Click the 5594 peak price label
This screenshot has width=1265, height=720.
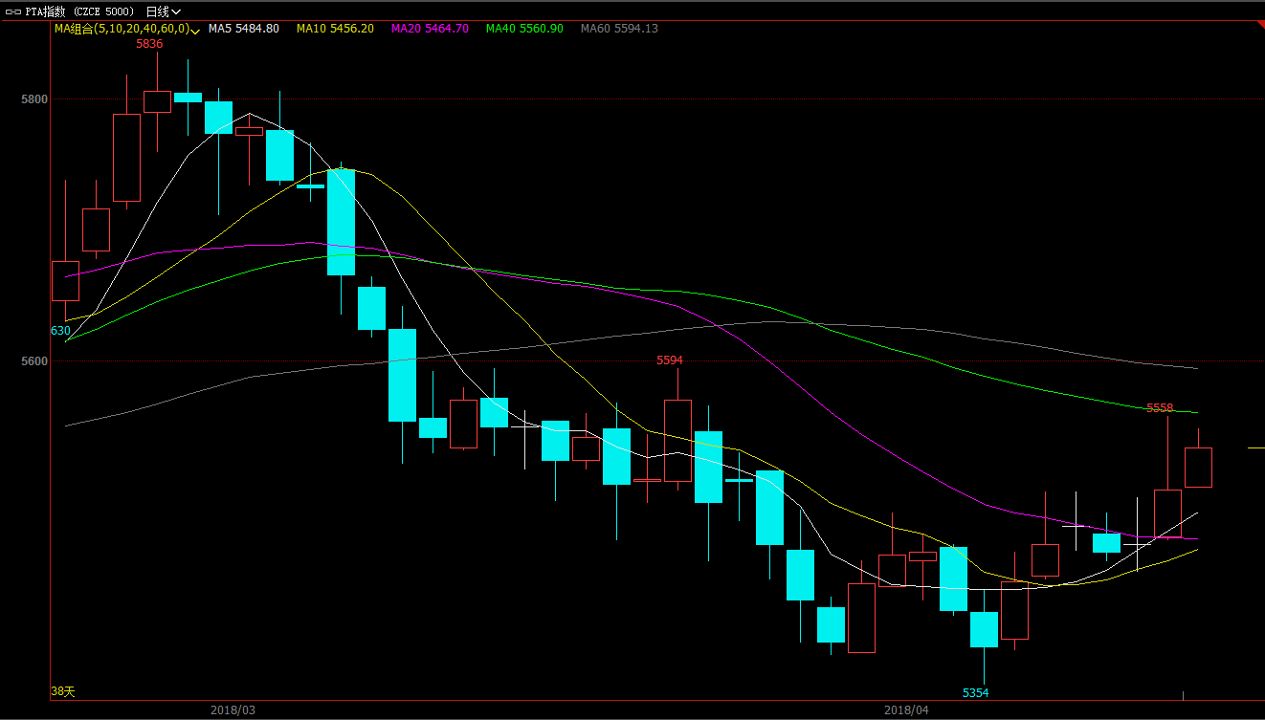pos(670,360)
